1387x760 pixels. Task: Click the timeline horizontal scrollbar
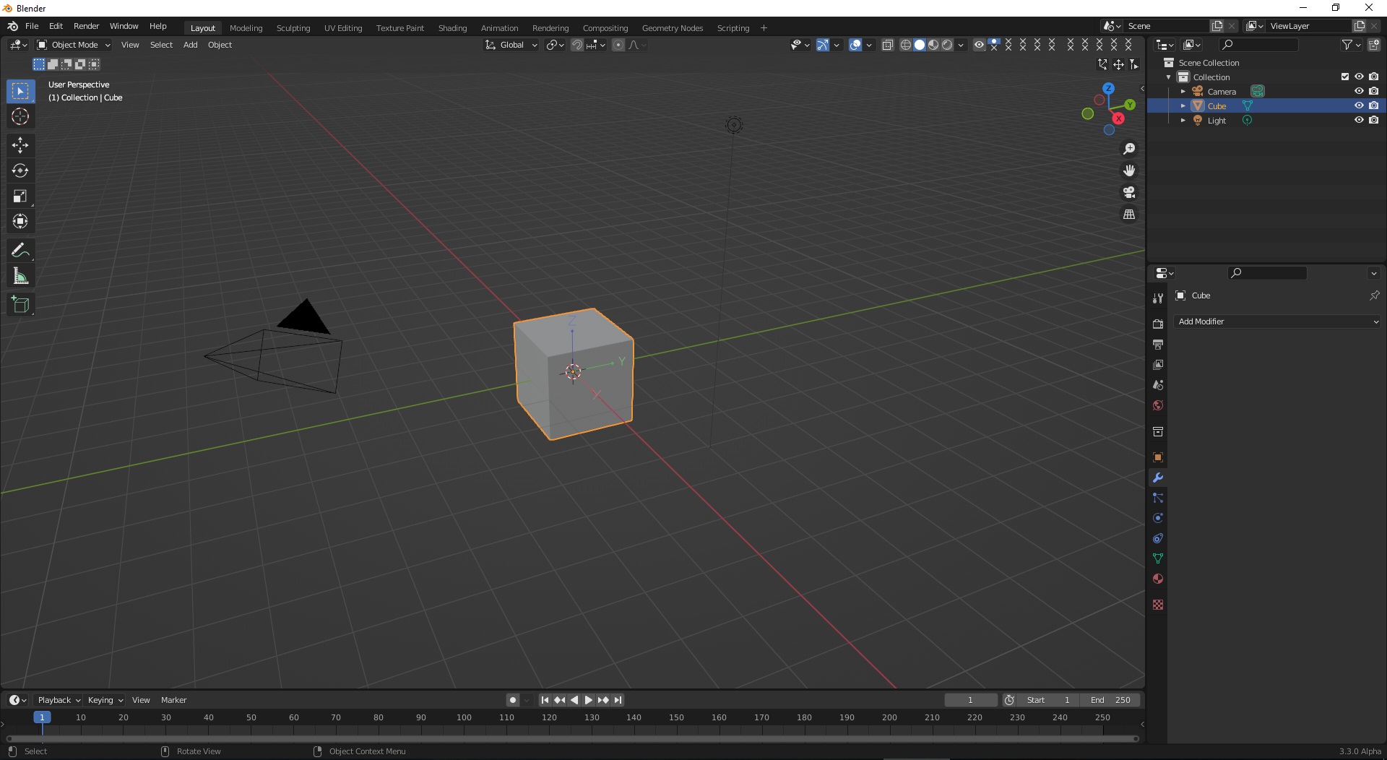[572, 738]
